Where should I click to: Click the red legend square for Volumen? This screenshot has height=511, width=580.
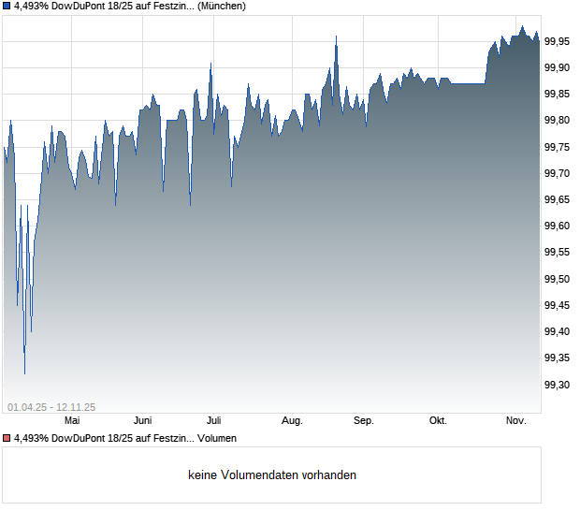pyautogui.click(x=7, y=439)
